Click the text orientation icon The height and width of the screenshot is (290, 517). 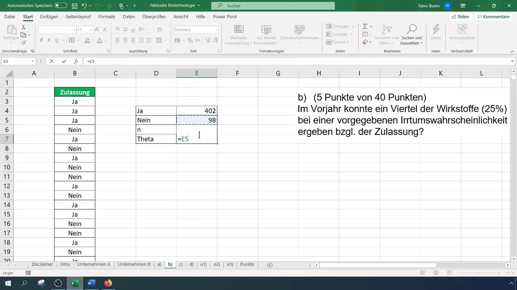(141, 29)
